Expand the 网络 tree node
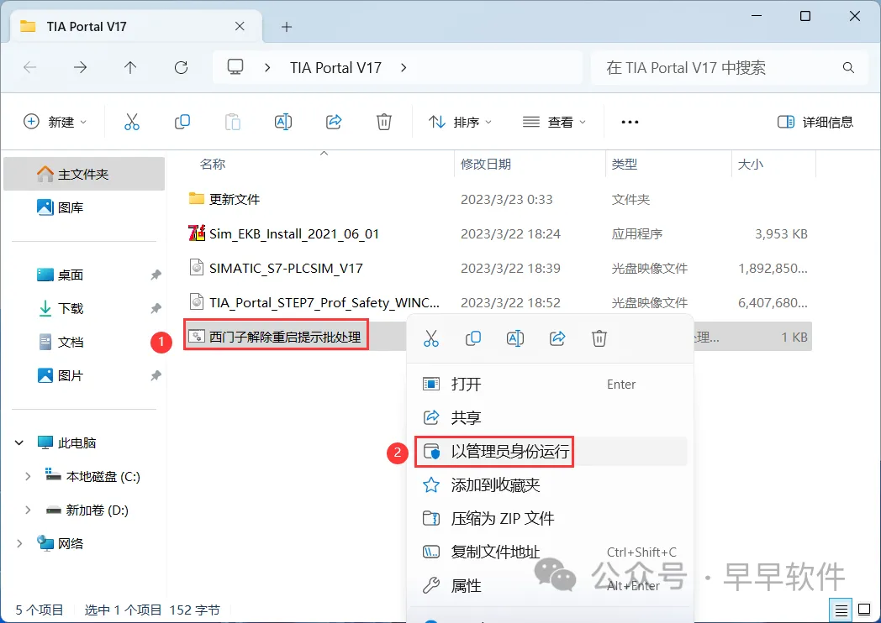 pos(19,543)
